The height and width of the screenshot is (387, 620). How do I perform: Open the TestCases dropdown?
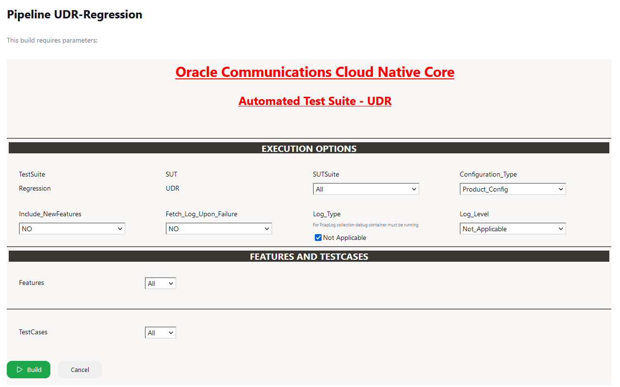160,333
